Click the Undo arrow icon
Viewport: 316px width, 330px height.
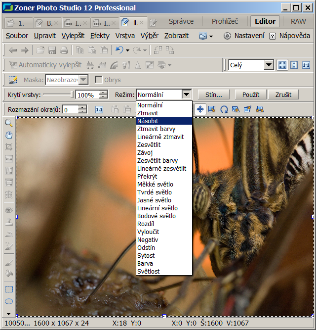(x=119, y=50)
